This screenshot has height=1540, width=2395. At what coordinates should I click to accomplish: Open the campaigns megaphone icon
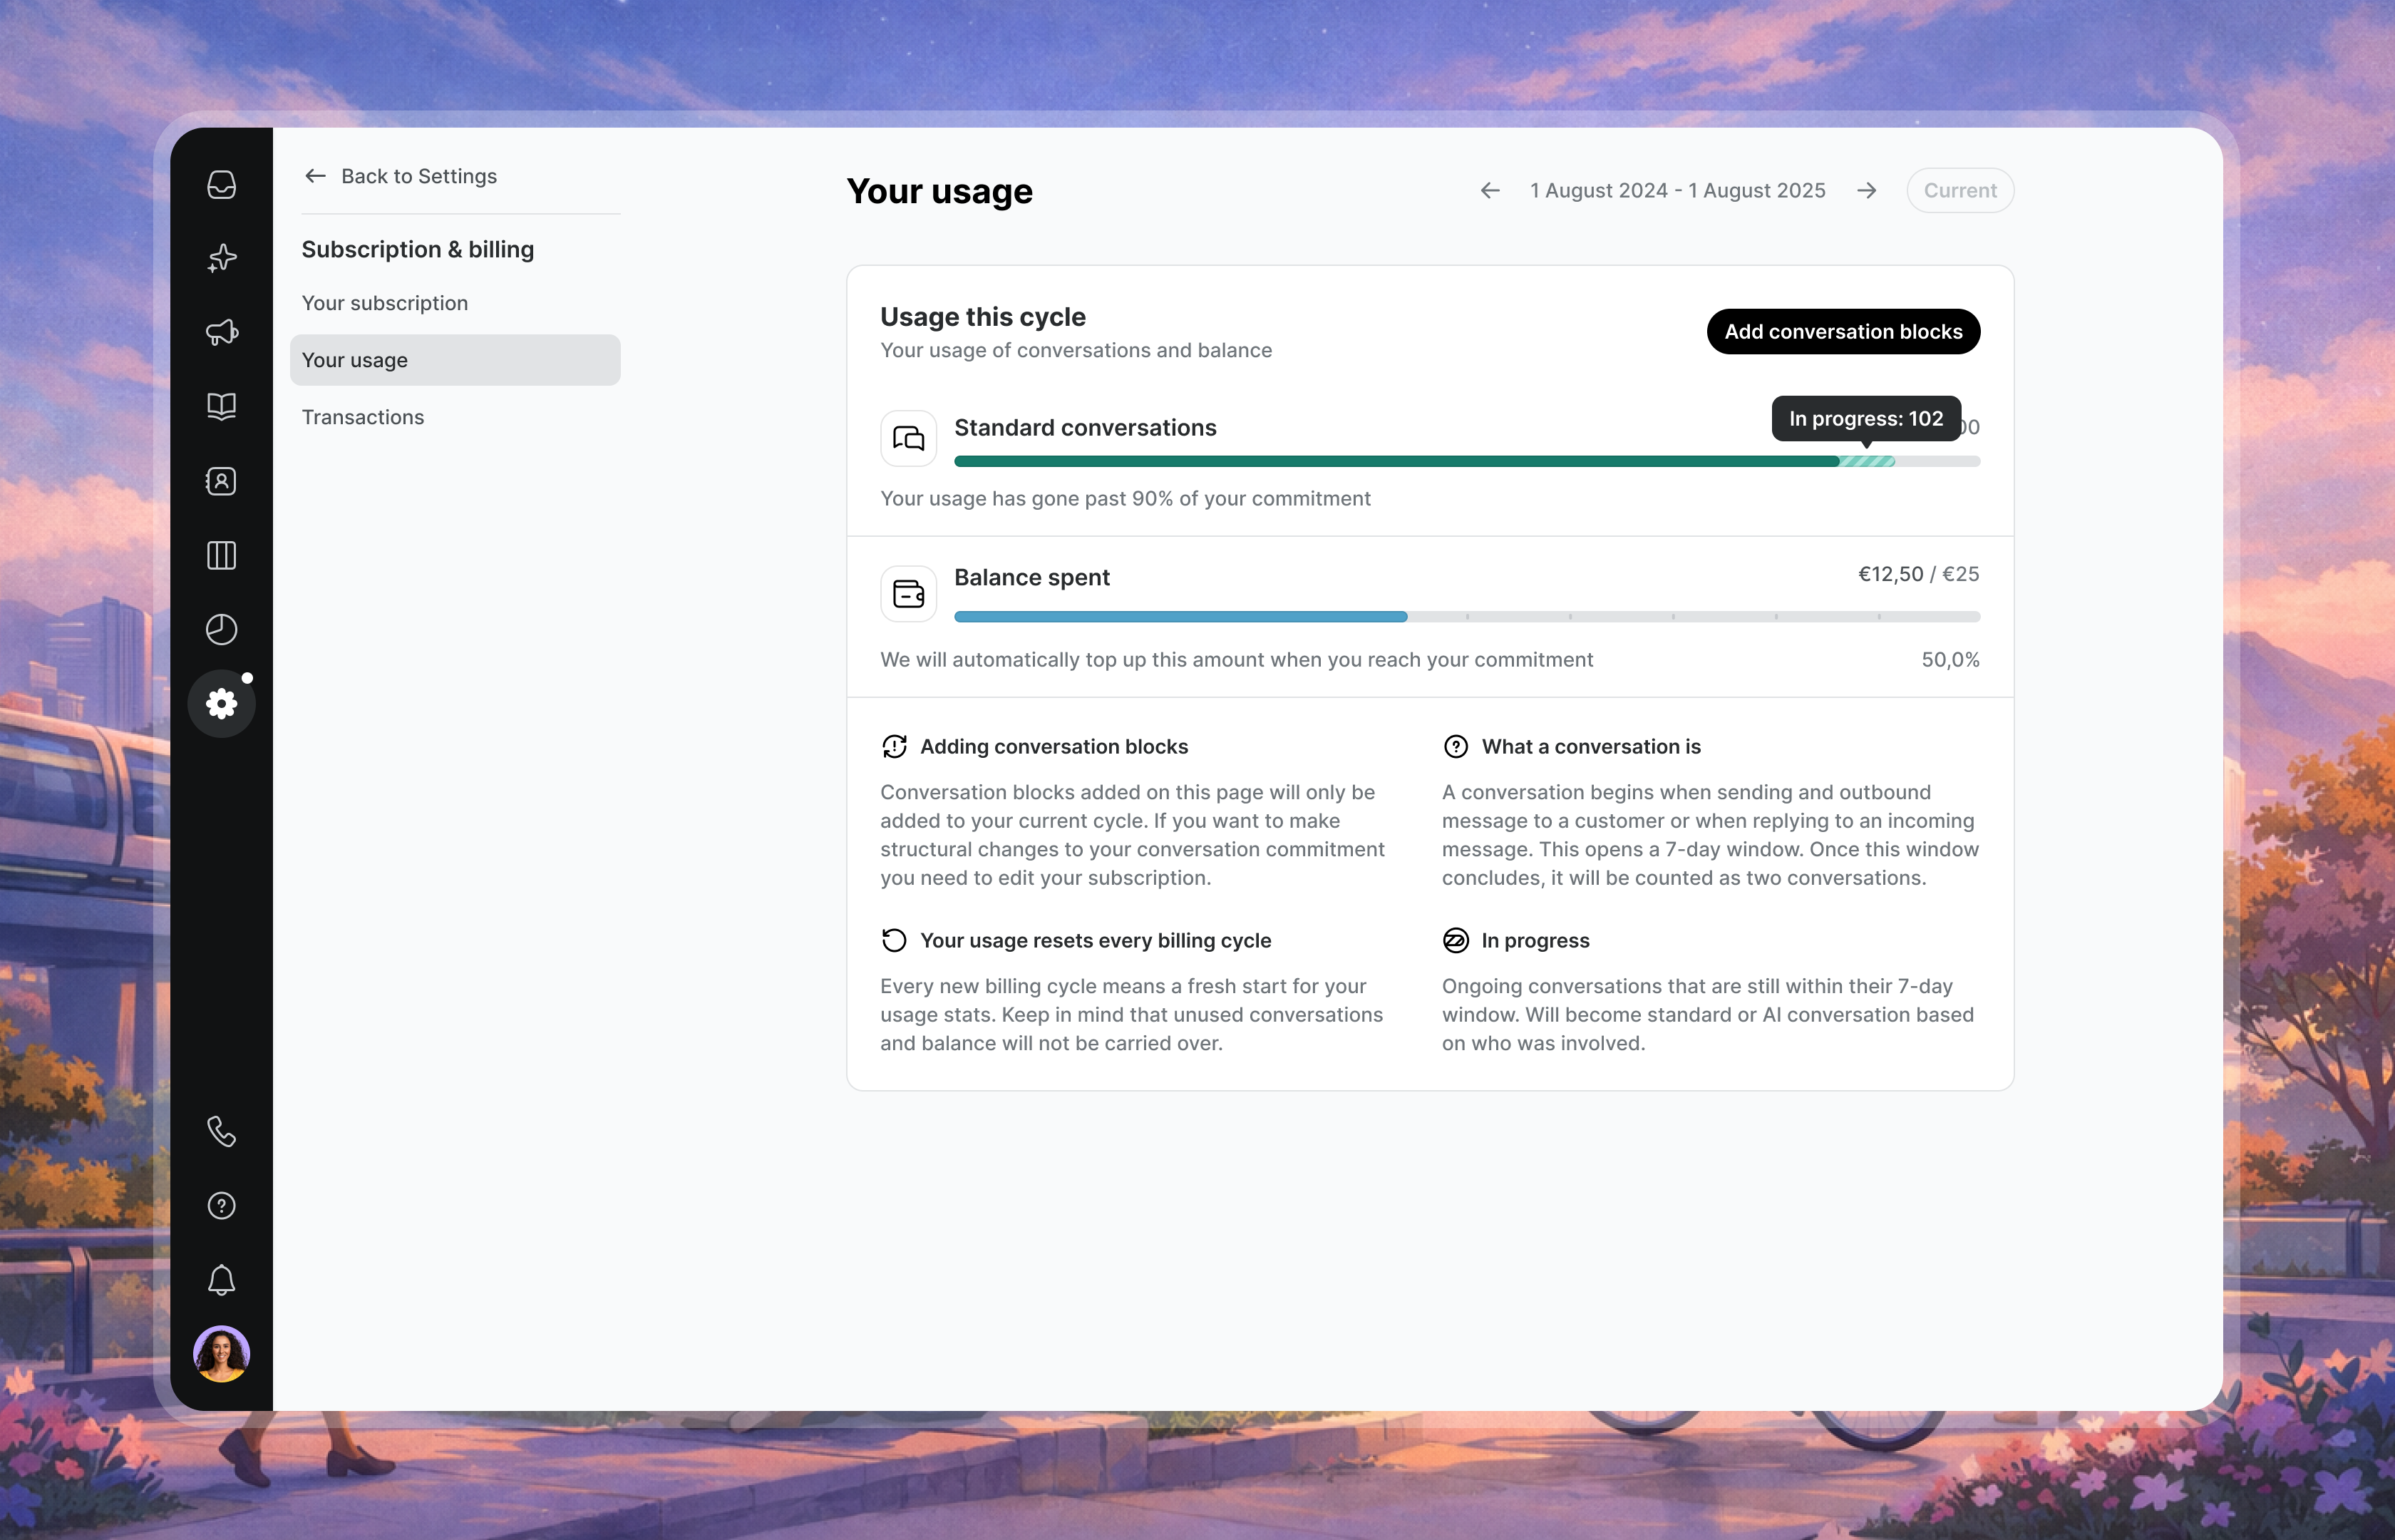coord(221,332)
